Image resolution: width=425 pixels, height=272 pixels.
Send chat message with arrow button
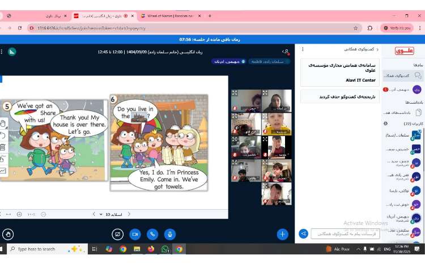(x=304, y=233)
